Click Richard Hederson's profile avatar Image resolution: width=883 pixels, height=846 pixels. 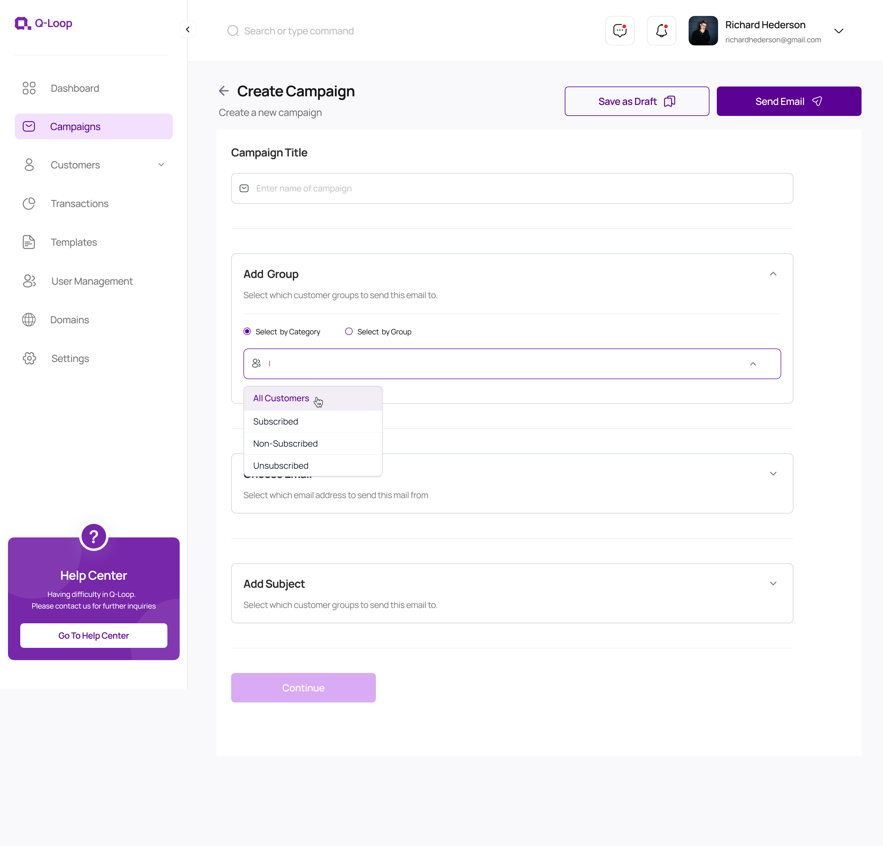click(x=703, y=31)
